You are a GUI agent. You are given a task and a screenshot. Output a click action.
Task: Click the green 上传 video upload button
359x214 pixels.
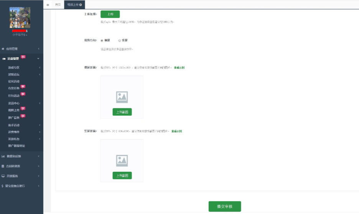click(110, 14)
